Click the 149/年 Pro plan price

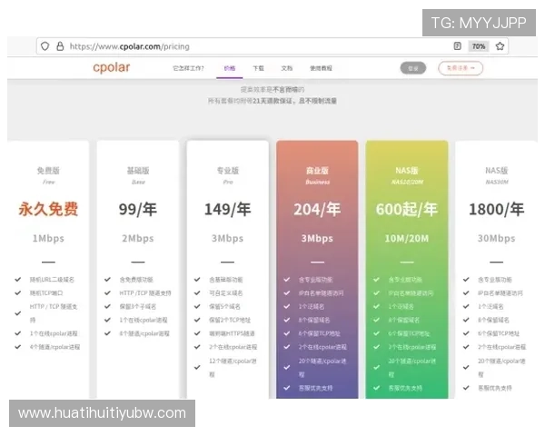[228, 209]
